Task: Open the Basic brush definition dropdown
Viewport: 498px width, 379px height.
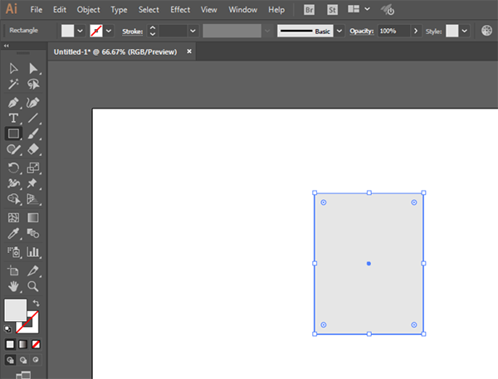Action: (339, 31)
